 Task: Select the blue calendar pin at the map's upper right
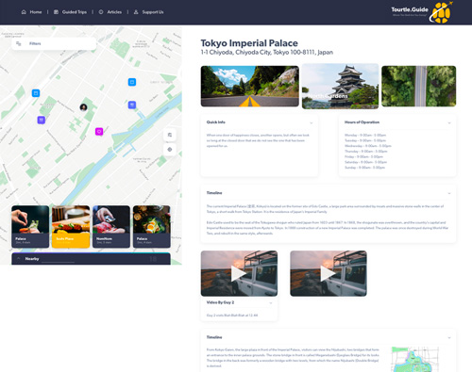[x=132, y=82]
